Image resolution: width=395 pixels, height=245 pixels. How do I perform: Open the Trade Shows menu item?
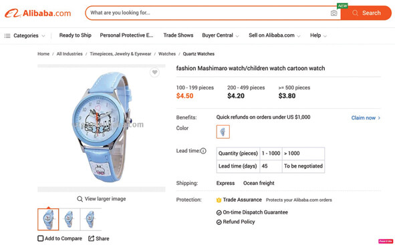(178, 35)
